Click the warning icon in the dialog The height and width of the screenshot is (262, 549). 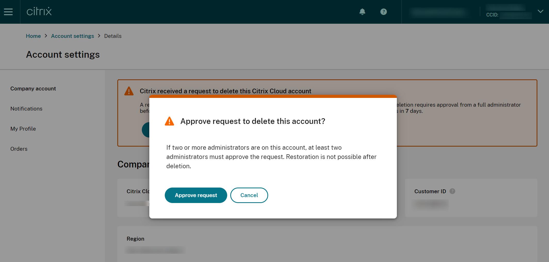point(169,121)
